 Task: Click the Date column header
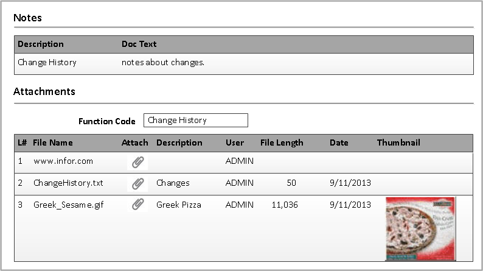pyautogui.click(x=339, y=143)
